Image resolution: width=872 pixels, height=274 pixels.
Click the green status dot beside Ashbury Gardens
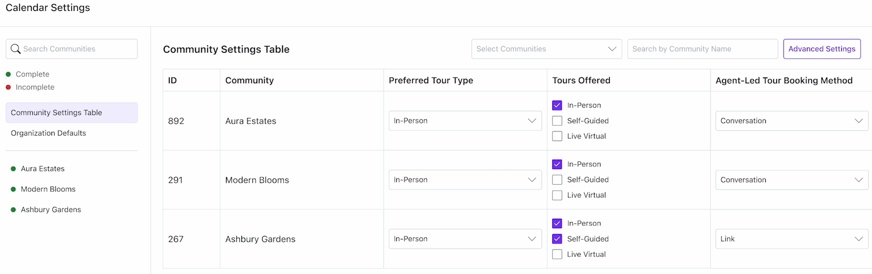point(13,209)
